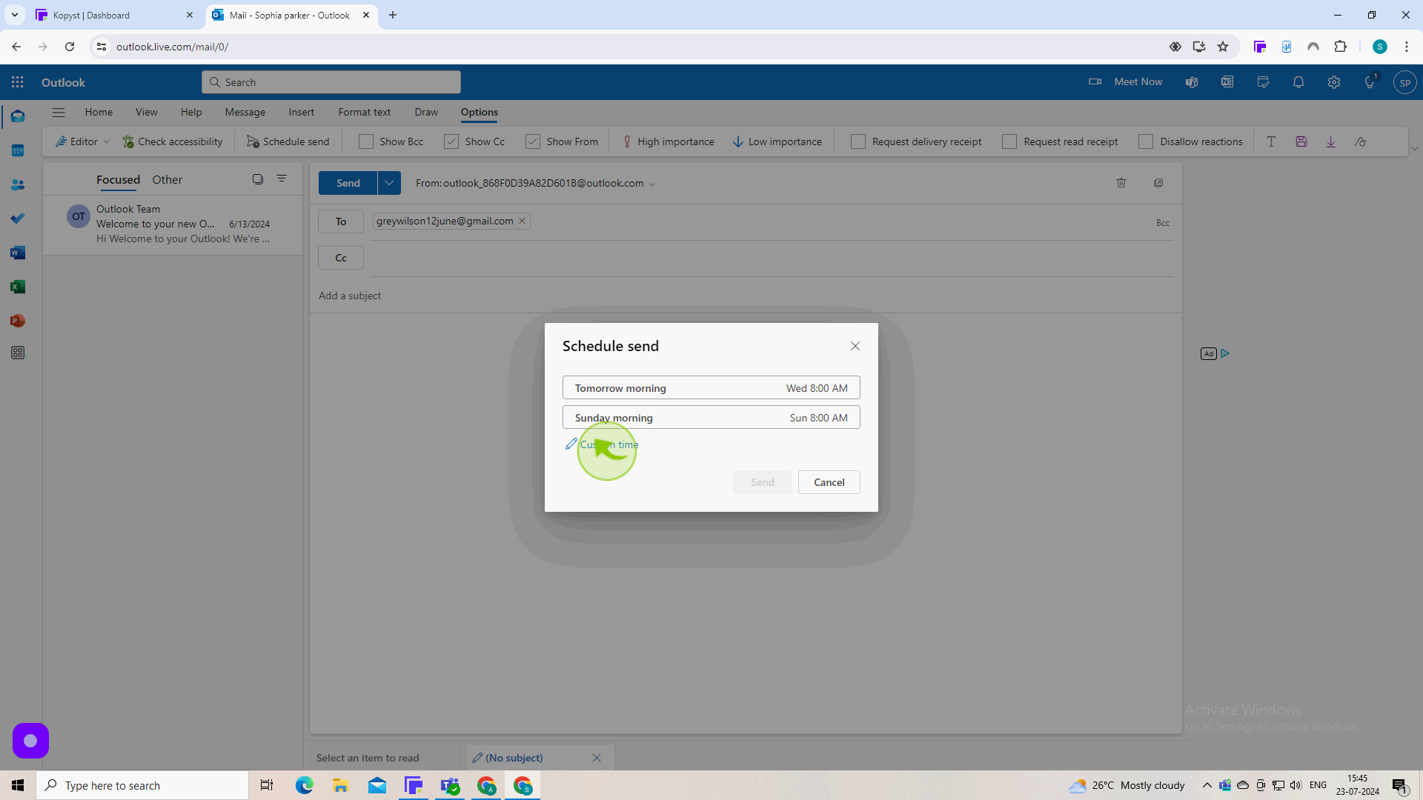The height and width of the screenshot is (800, 1423).
Task: Launch Word from the left sidebar
Action: (x=18, y=253)
